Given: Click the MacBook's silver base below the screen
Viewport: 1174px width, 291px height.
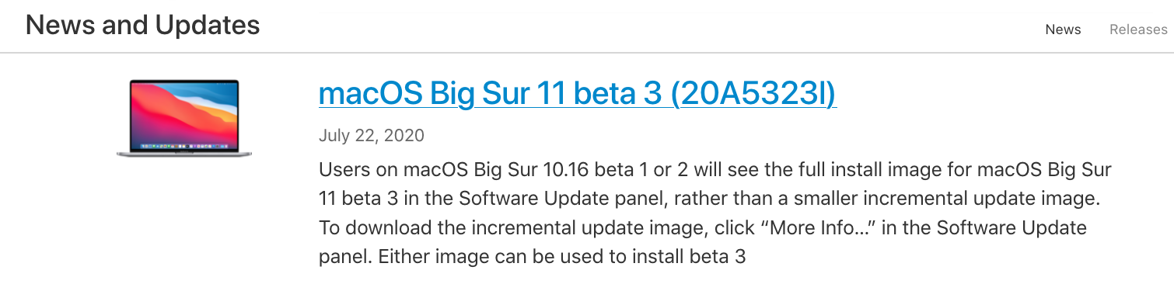Looking at the screenshot, I should (184, 154).
